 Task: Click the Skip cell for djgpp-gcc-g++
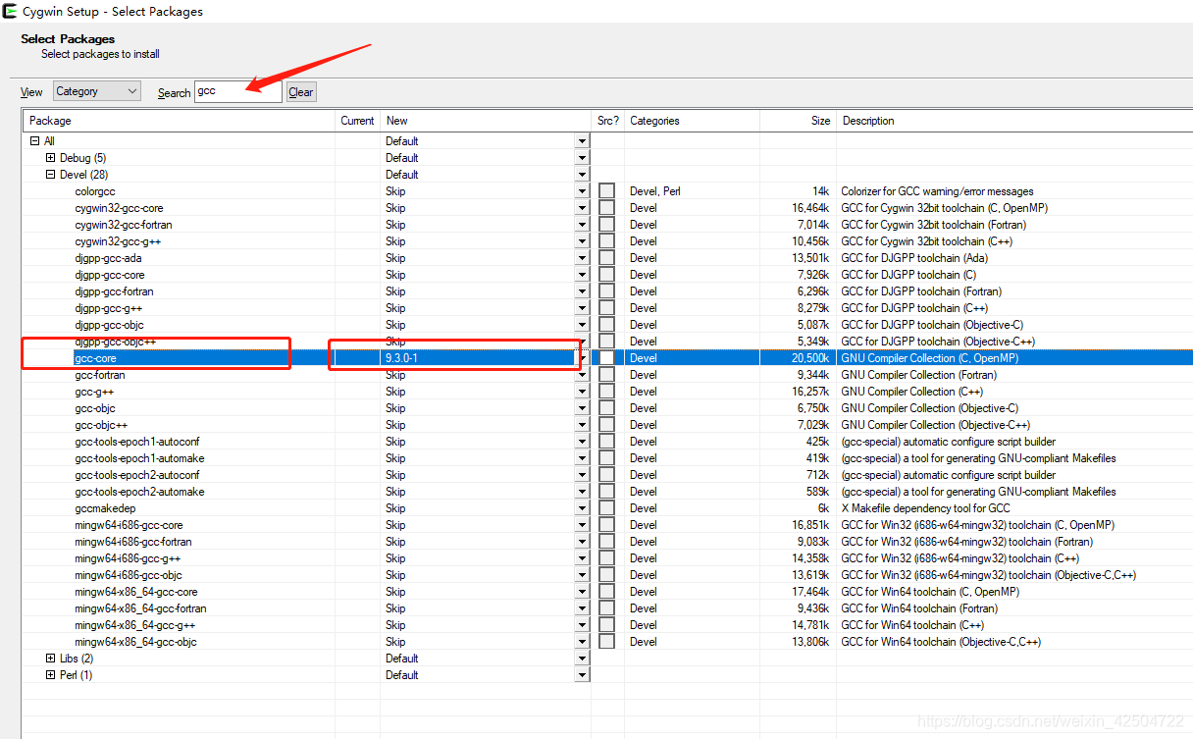(395, 308)
